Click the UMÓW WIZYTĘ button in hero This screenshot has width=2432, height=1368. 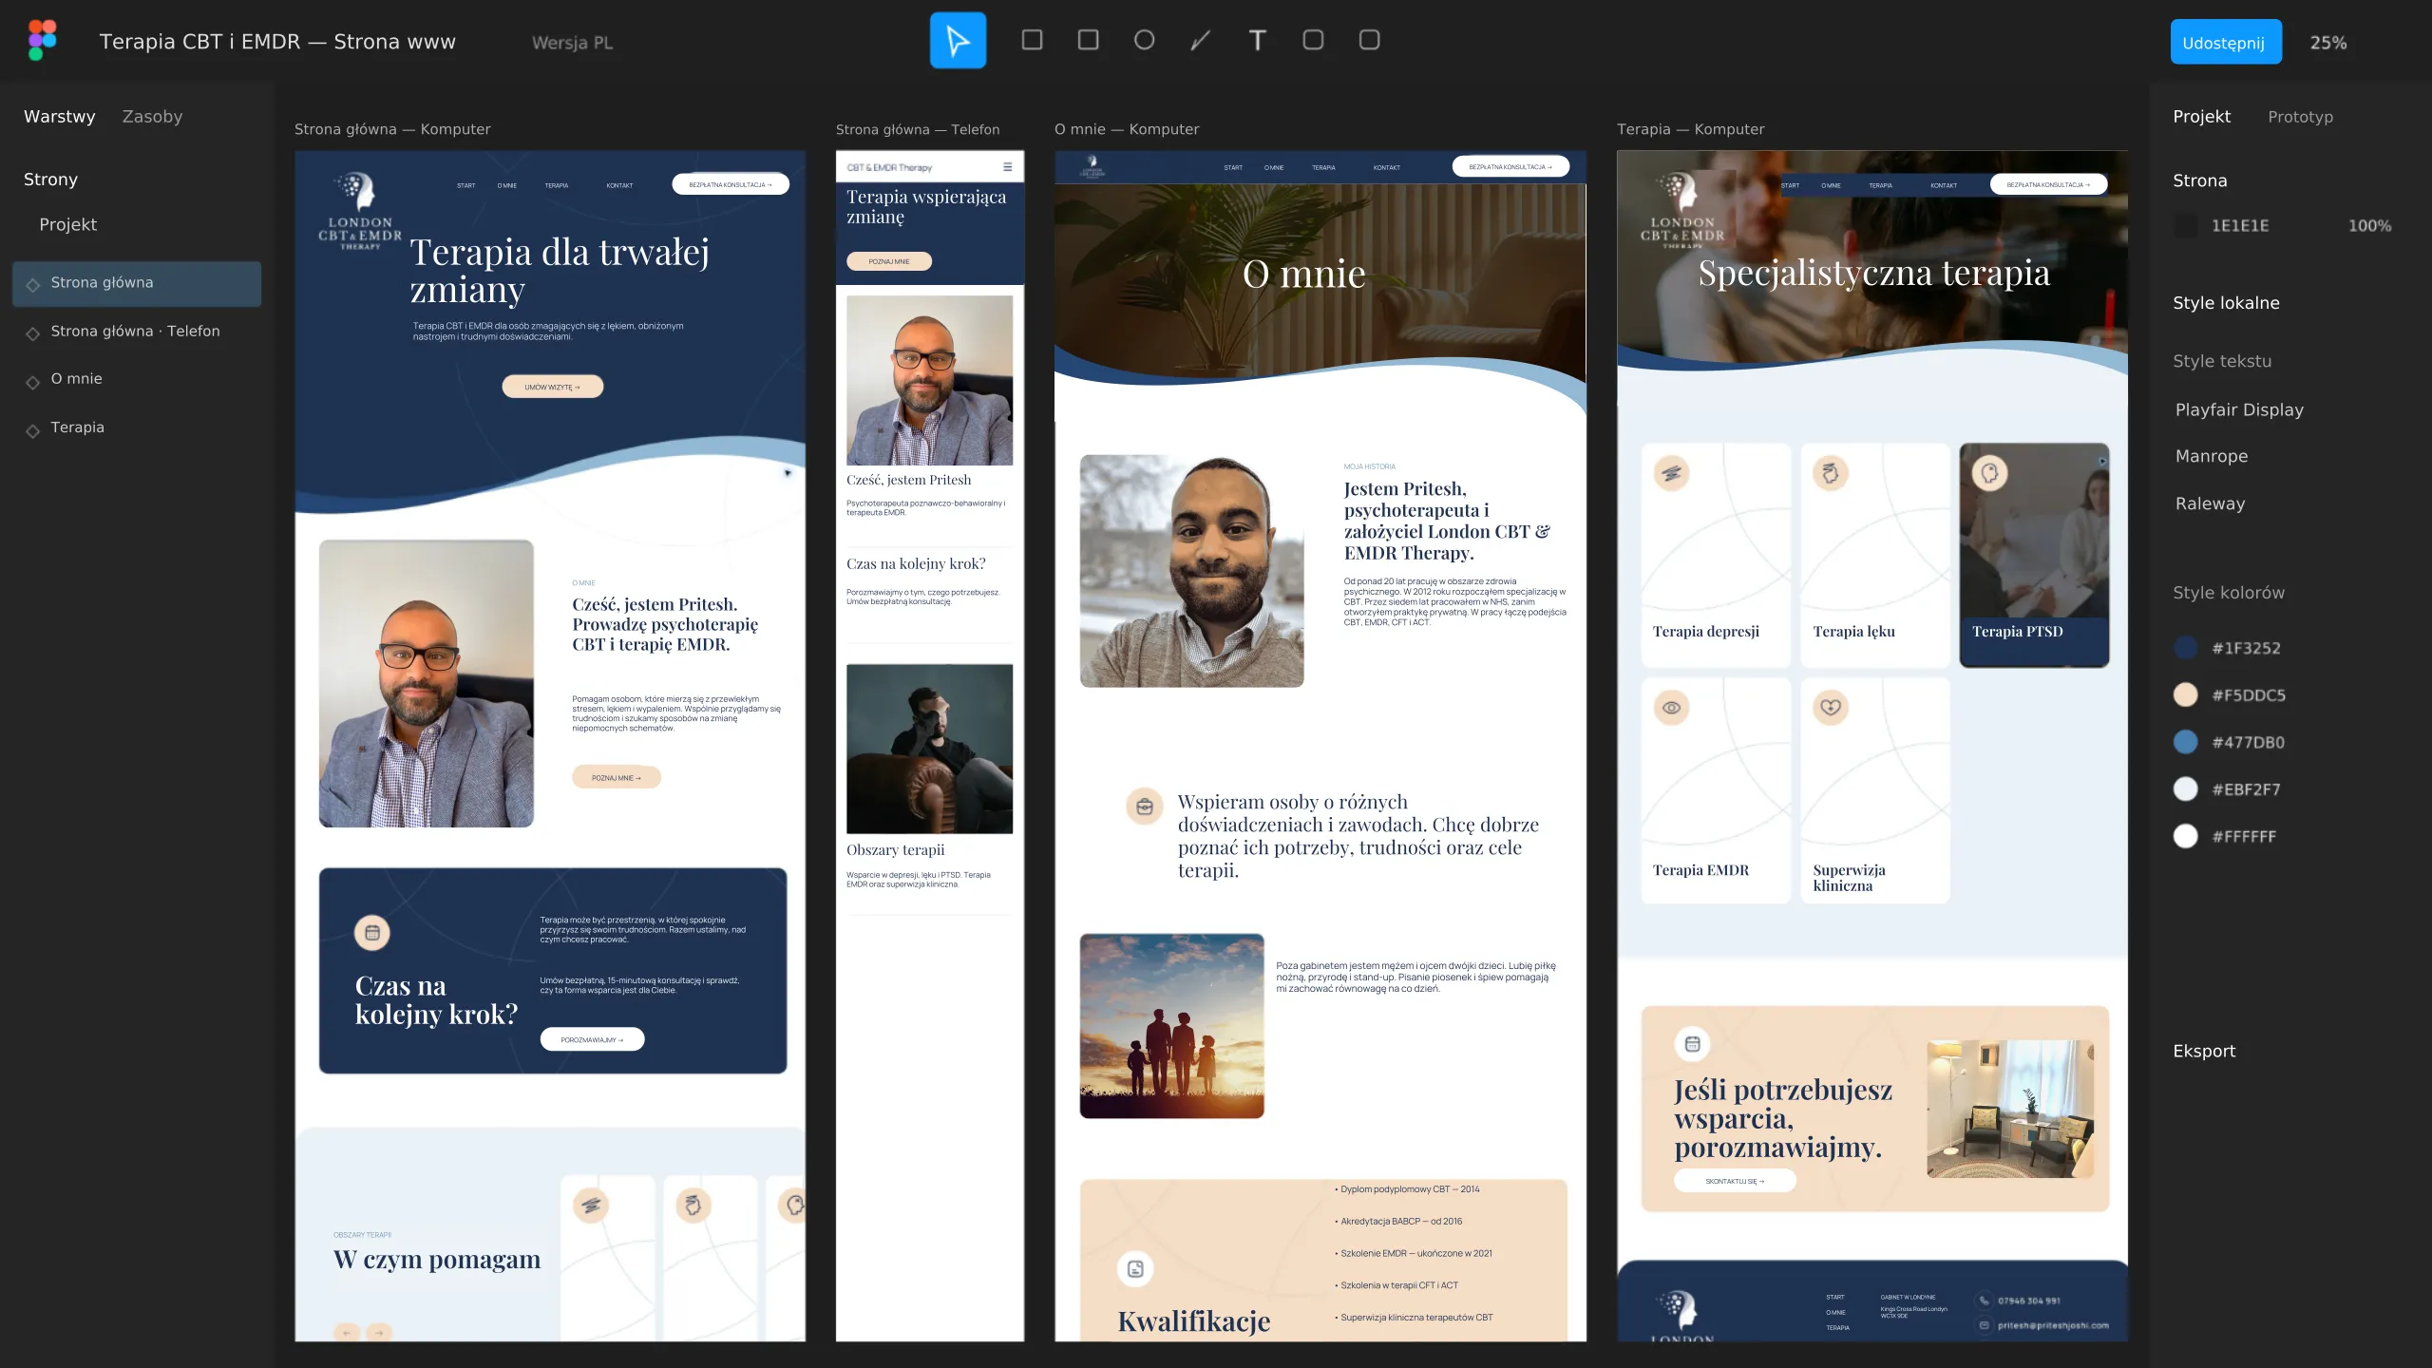tap(552, 387)
